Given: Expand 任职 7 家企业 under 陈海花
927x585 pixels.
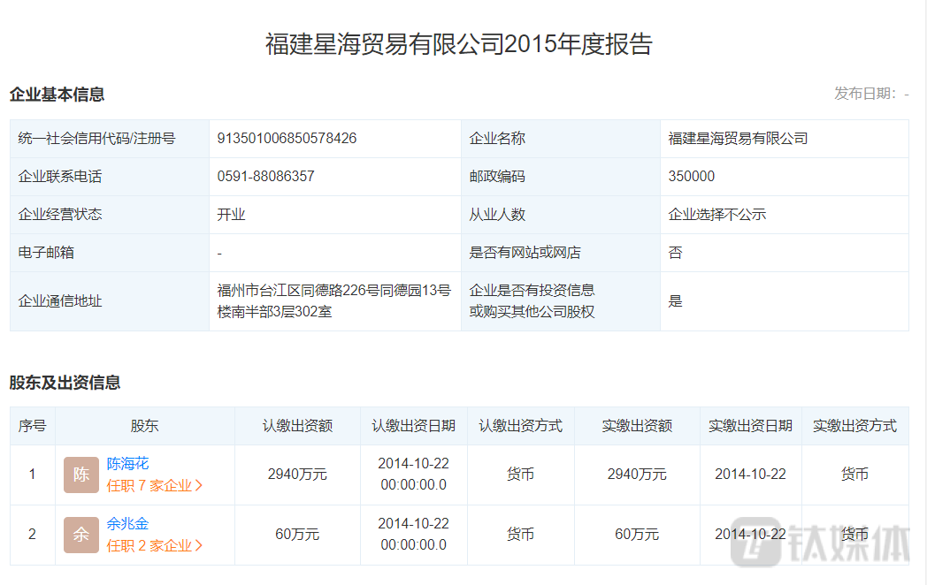Looking at the screenshot, I should tap(155, 485).
